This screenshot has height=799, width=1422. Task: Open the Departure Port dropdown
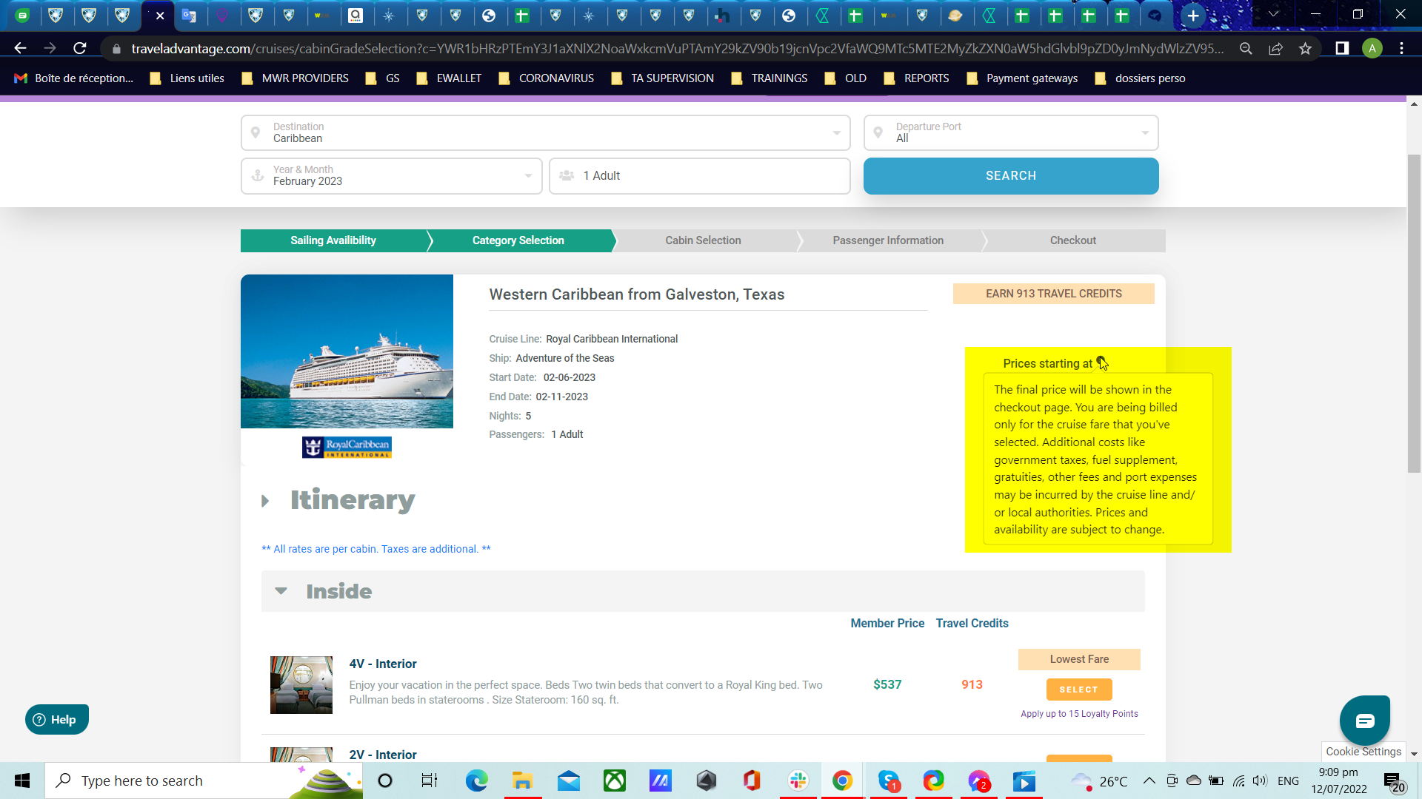point(1010,133)
